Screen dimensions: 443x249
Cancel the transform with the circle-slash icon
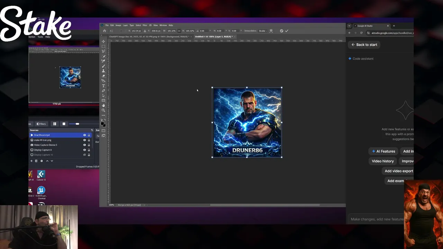281,31
